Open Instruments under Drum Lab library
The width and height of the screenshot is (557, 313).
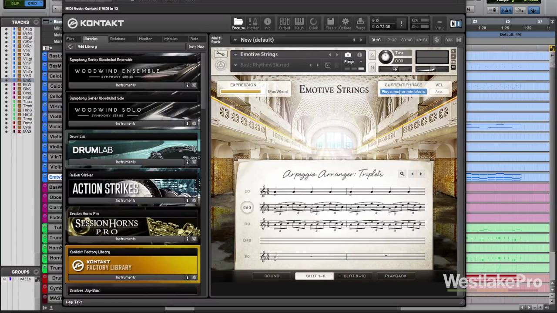[x=126, y=162]
